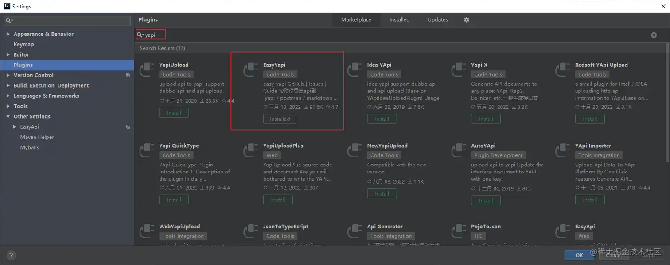Viewport: 670px width, 265px height.
Task: Open the Api Generator plugin title
Action: click(385, 227)
